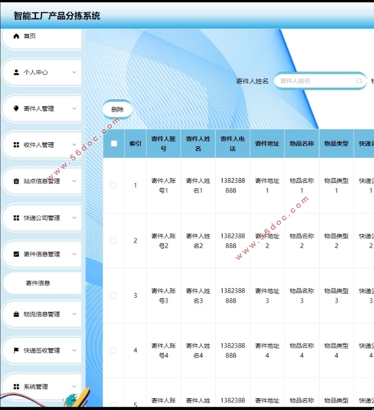Expand the 个人中心 menu chevron
Image resolution: width=374 pixels, height=410 pixels.
[x=74, y=72]
